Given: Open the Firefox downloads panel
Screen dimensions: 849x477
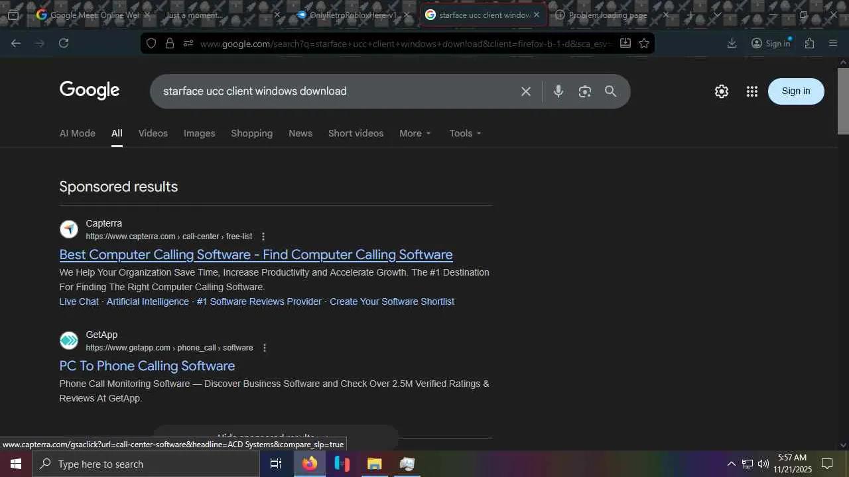Looking at the screenshot, I should (732, 43).
